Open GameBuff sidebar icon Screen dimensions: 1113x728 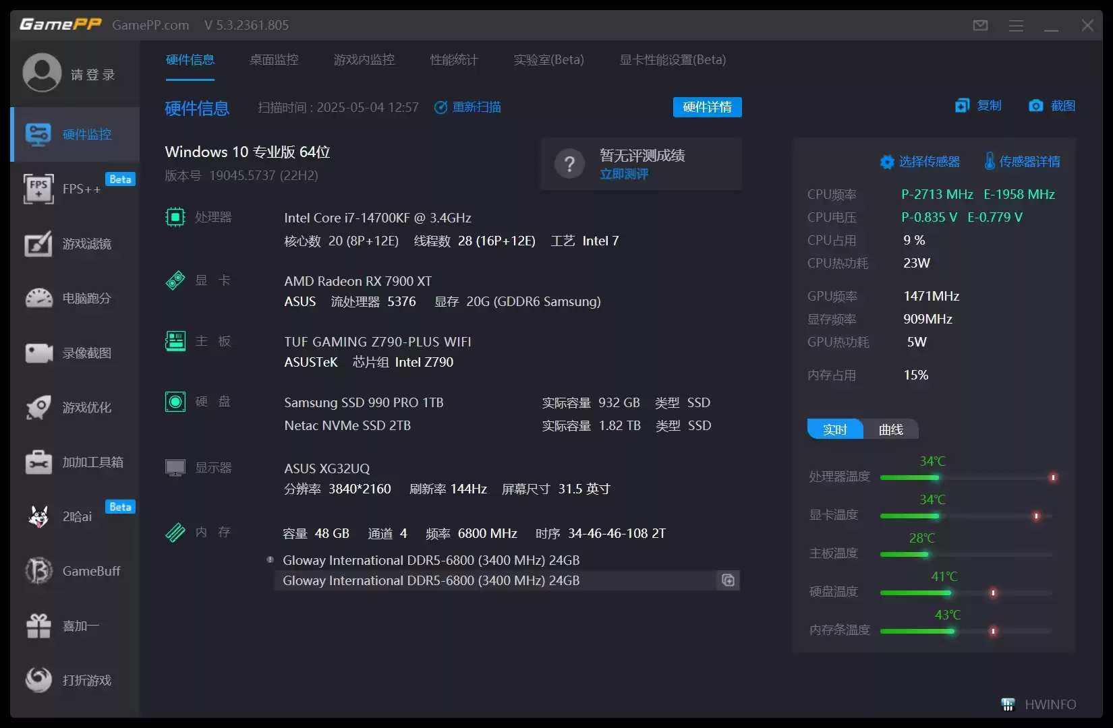pos(38,571)
